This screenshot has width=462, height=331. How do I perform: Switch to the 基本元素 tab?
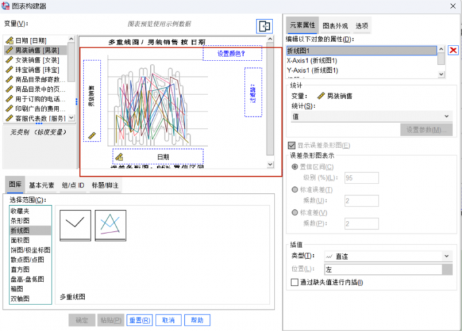(41, 185)
